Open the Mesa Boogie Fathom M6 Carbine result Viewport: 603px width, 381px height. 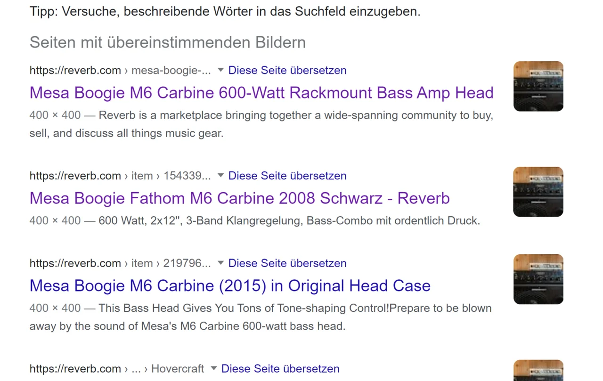pos(239,198)
